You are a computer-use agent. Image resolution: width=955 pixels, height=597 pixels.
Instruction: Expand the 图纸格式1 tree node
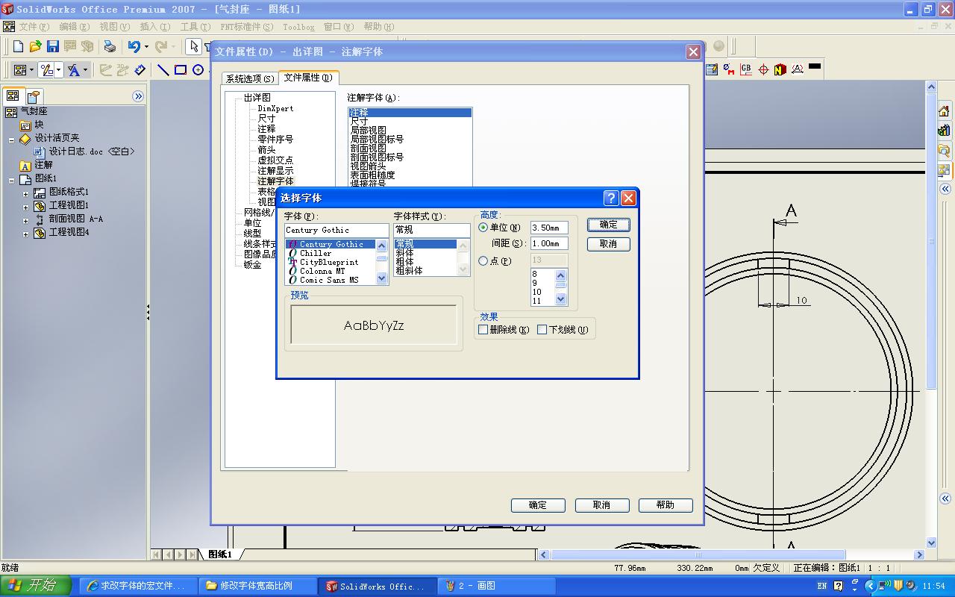25,193
